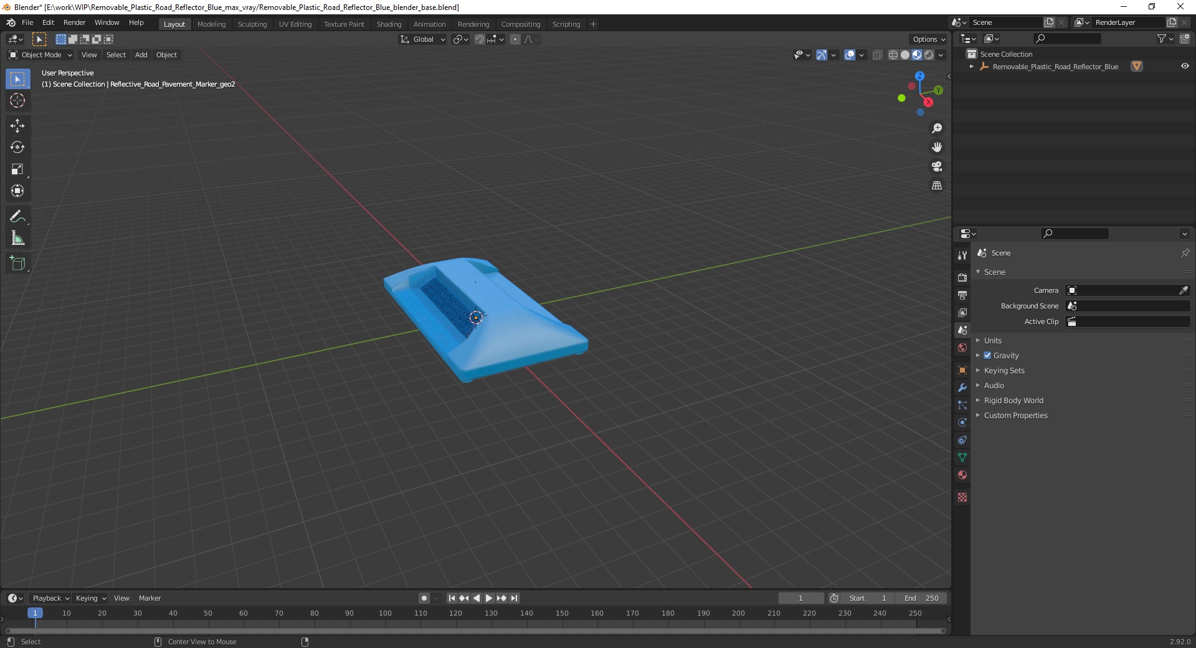
Task: Select the Add Cube tool
Action: click(17, 264)
